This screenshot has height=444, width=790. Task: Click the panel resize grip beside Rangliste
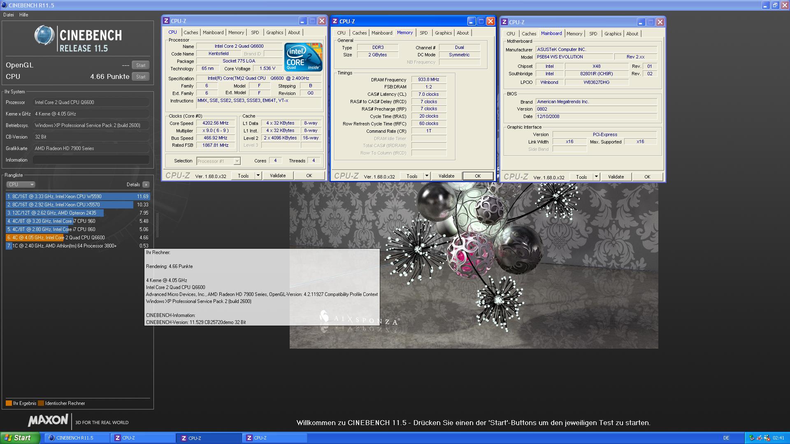tap(157, 225)
